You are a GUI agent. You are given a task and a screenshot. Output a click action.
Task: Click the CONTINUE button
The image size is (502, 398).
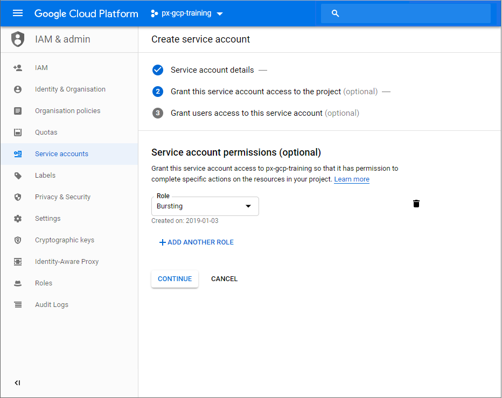175,279
